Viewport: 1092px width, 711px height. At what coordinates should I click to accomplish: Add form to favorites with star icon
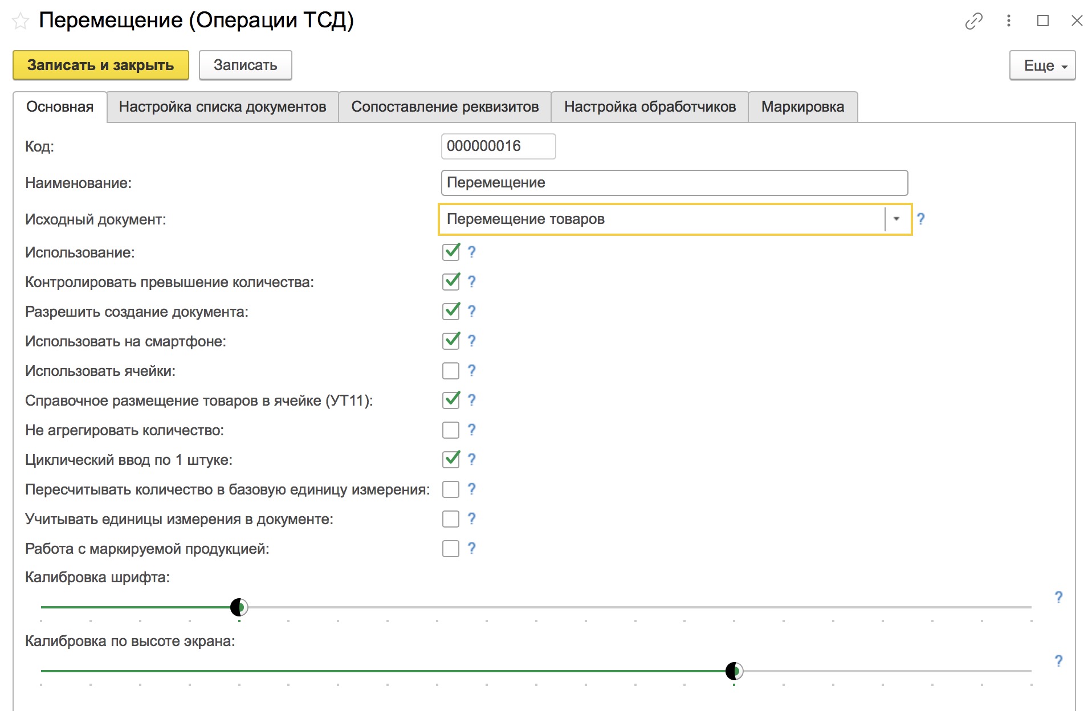21,22
